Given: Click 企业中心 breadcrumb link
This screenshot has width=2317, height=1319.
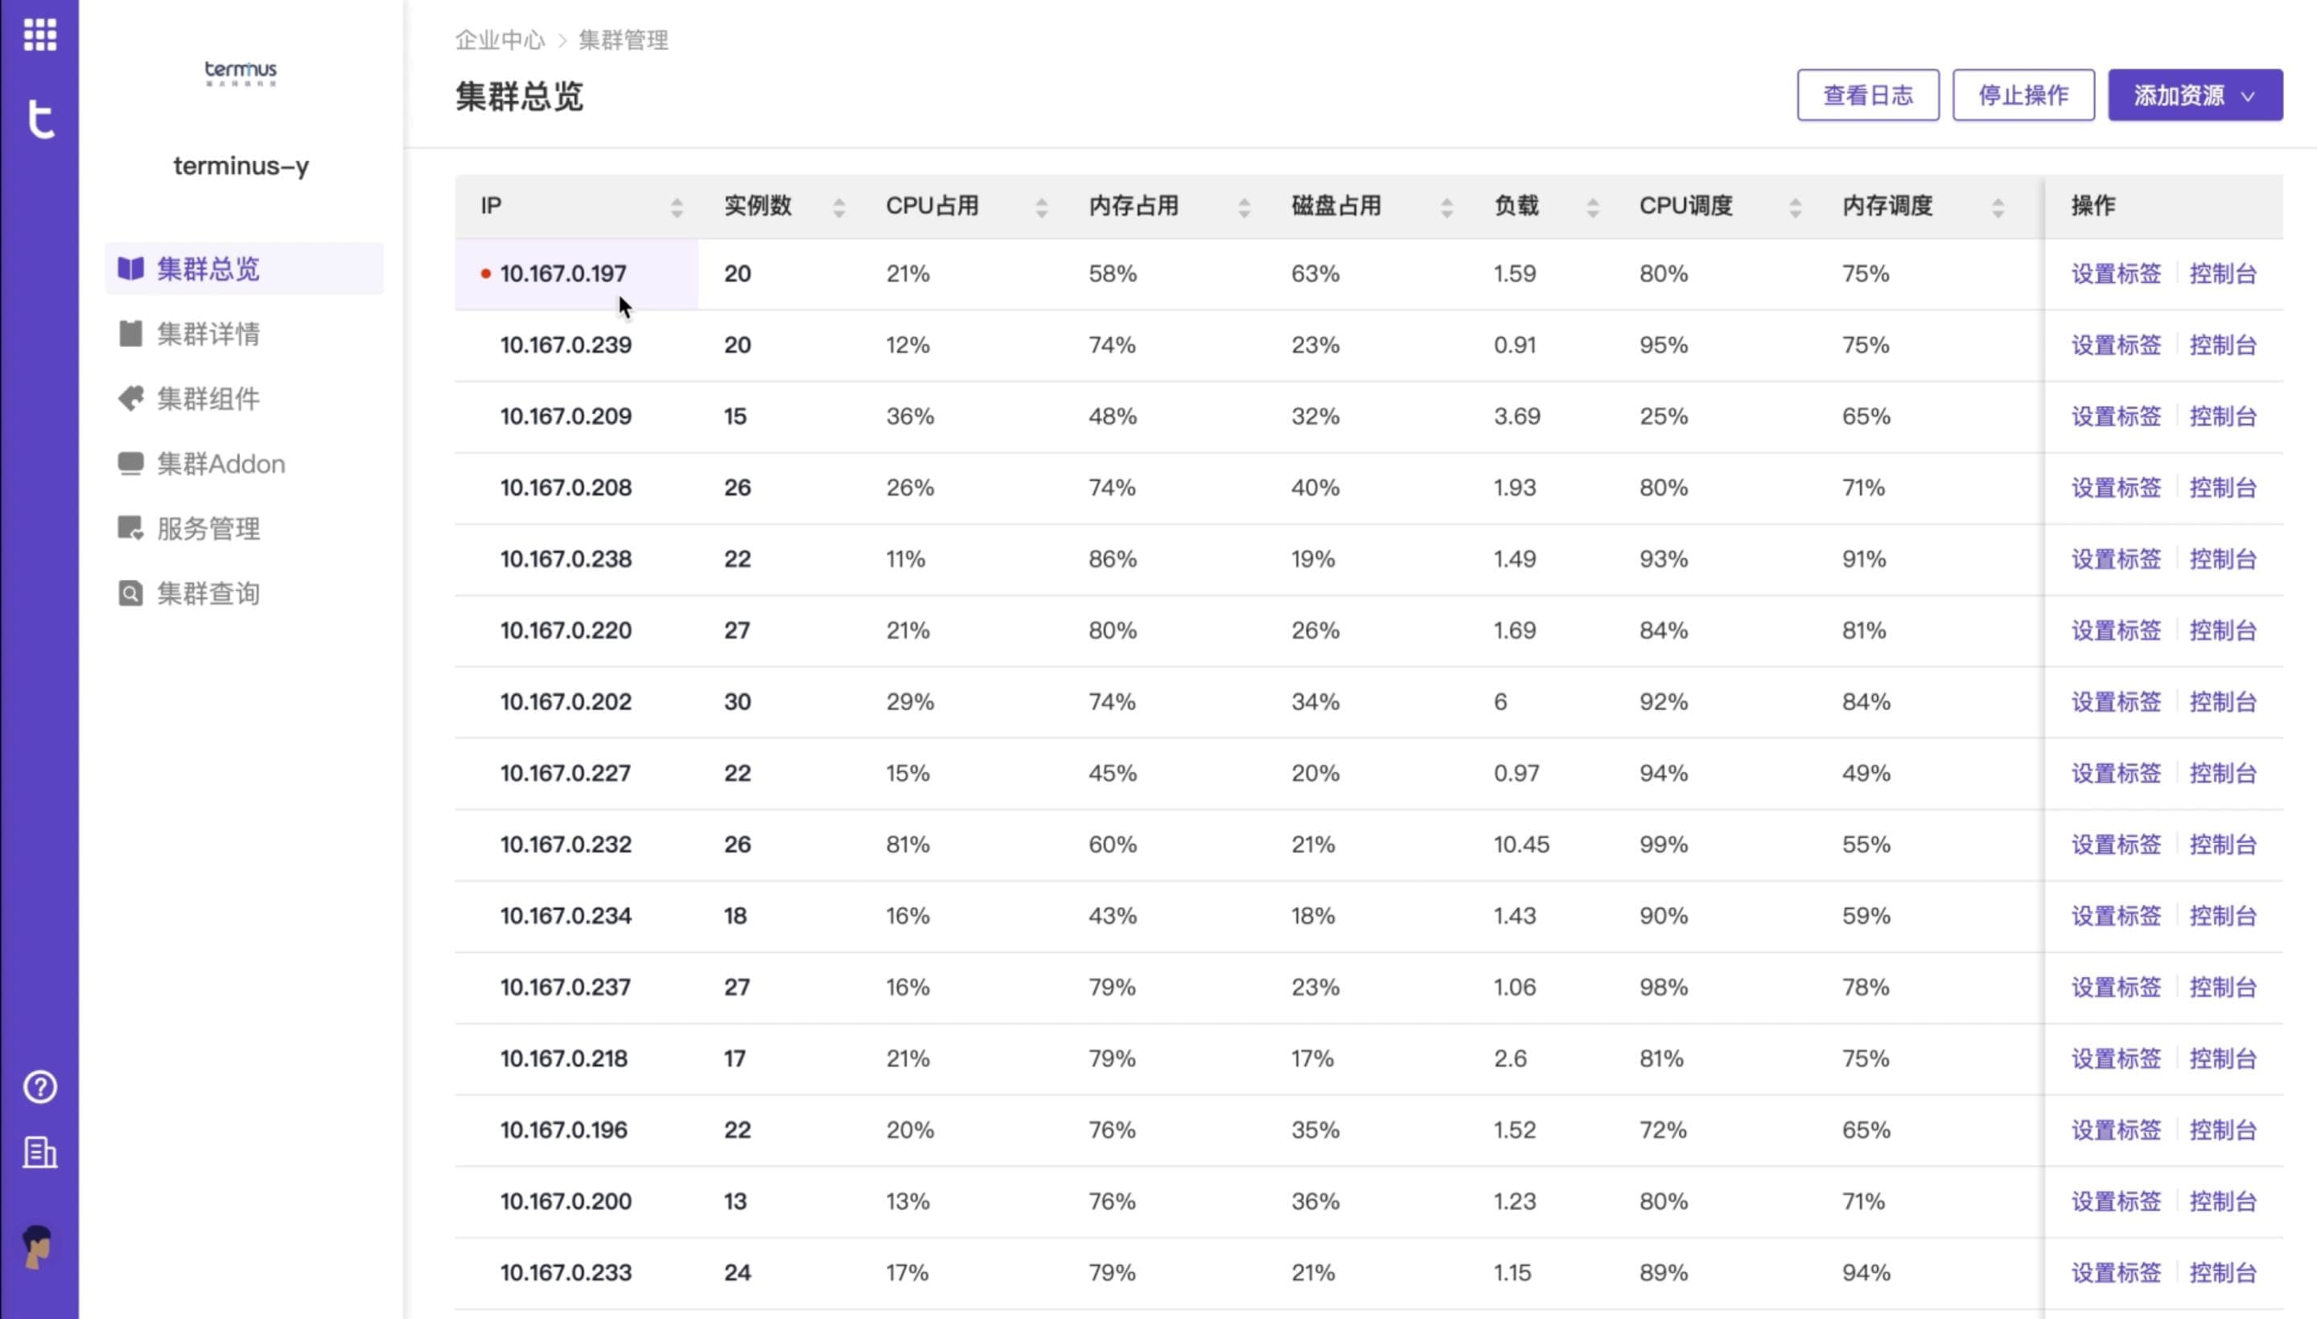Looking at the screenshot, I should 500,40.
